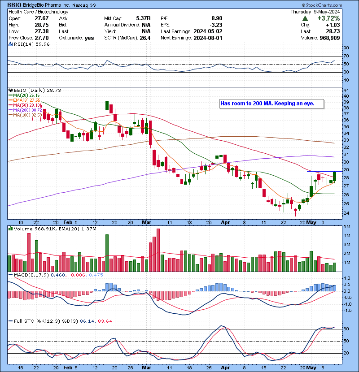
Task: Click the MA(100) 32.59 legend entry
Action: coord(25,115)
